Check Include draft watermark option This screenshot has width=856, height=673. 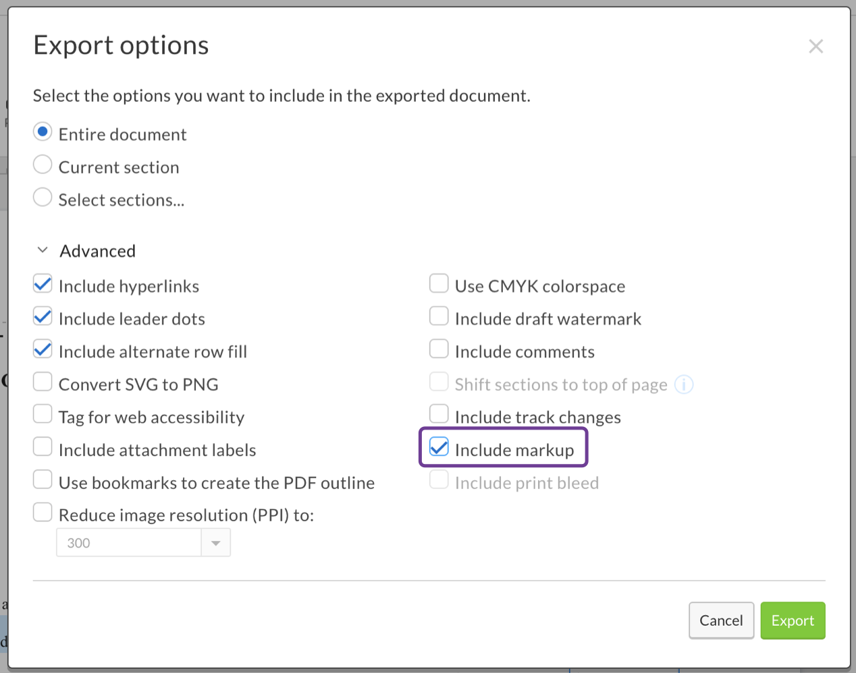click(x=439, y=317)
